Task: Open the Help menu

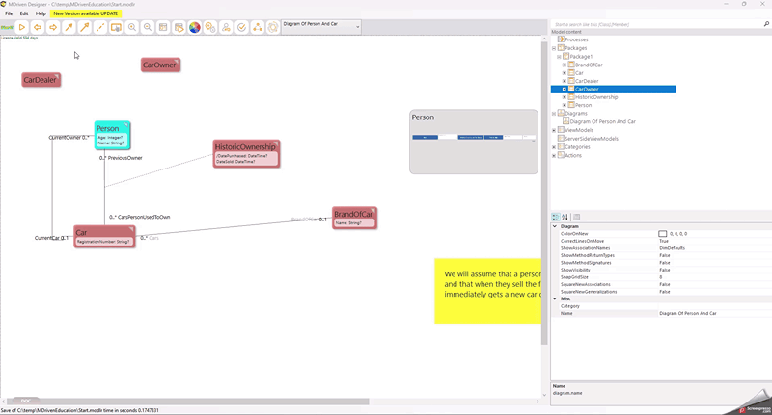Action: tap(41, 13)
